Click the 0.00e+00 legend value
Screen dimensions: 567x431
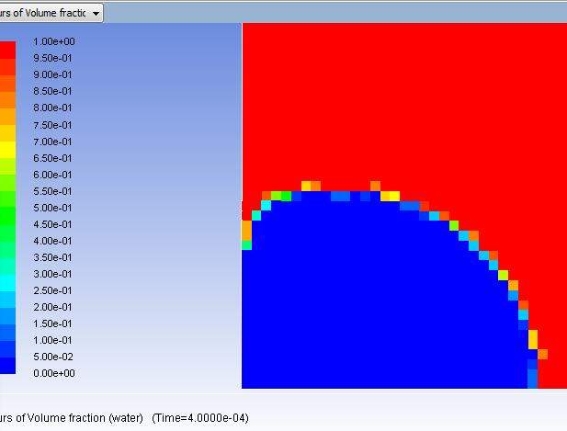[x=54, y=373]
